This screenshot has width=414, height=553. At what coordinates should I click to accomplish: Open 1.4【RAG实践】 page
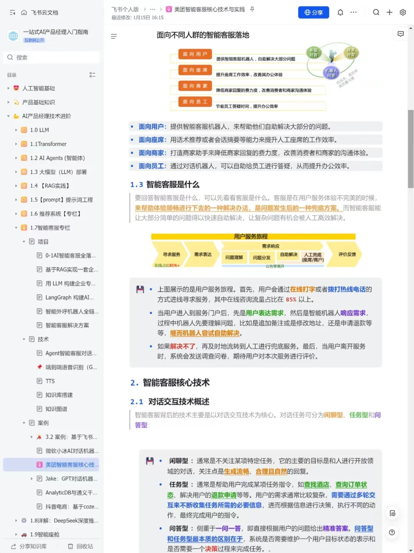tap(51, 186)
